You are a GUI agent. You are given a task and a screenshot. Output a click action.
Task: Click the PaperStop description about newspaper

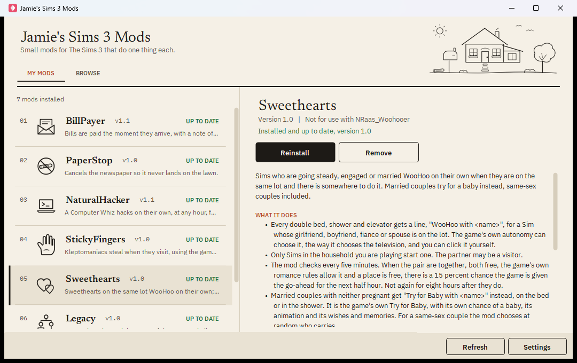pyautogui.click(x=141, y=173)
